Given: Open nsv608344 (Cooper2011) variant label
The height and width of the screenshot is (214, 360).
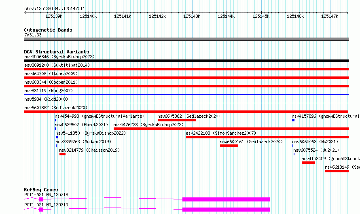Looking at the screenshot, I should [x=51, y=82].
